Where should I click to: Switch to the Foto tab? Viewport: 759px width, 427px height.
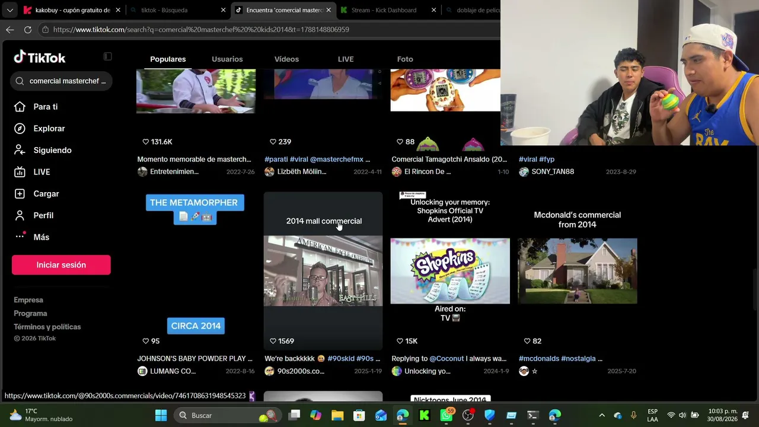405,59
